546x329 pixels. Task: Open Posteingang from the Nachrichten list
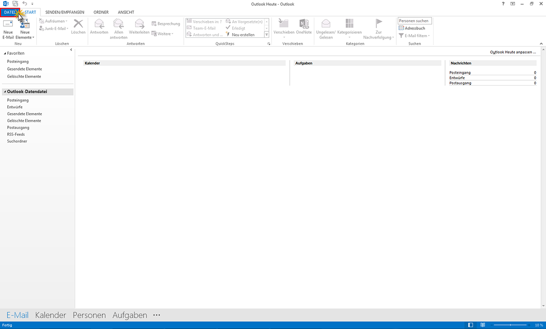coord(460,72)
